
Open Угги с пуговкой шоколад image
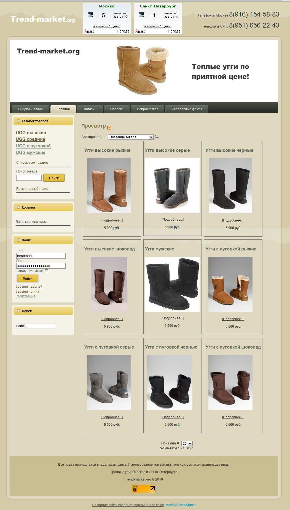pyautogui.click(x=230, y=382)
